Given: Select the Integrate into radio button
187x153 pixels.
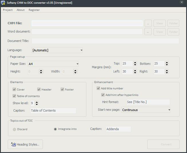Looking at the screenshot, I should click(55, 129).
